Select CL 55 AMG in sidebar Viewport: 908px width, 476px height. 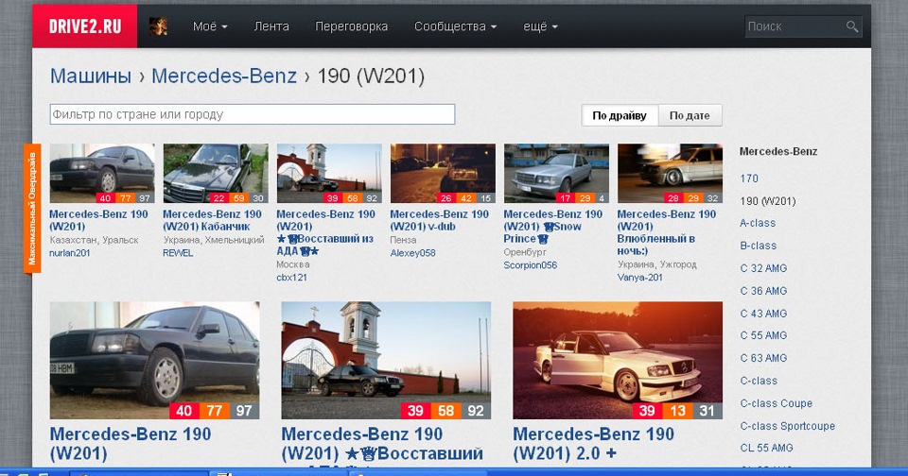[766, 448]
